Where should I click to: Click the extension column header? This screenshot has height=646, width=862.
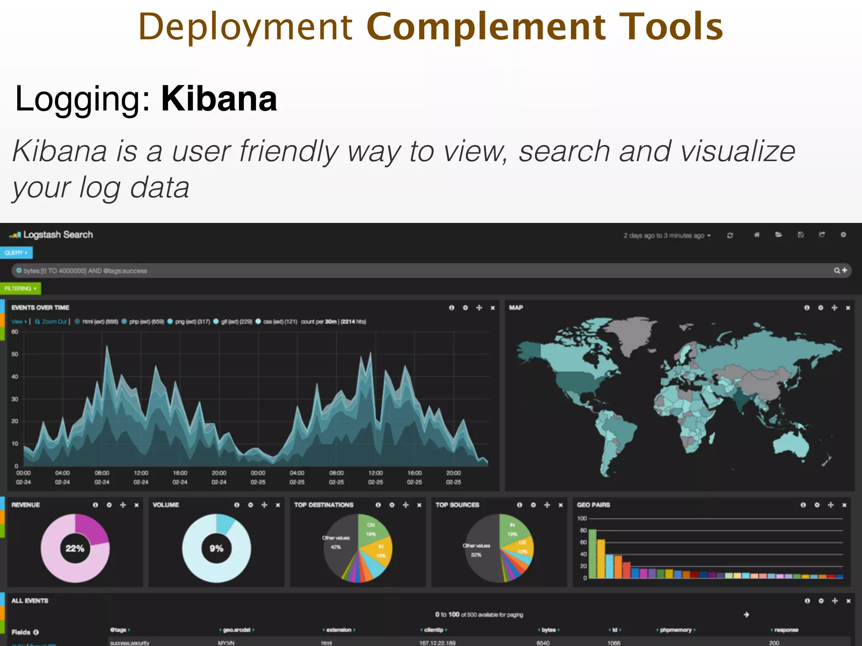pos(339,630)
